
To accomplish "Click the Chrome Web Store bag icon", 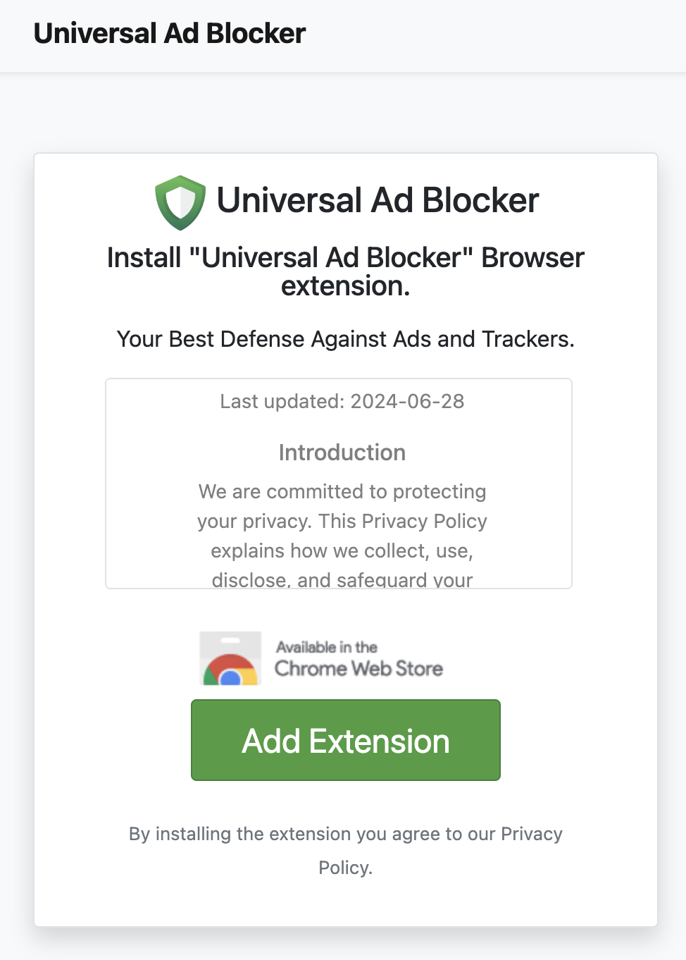I will tap(230, 659).
